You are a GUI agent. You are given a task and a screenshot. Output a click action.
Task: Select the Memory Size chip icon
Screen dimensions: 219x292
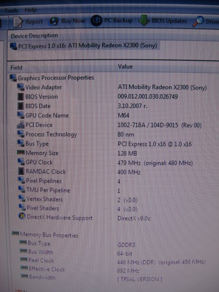[x=21, y=152]
